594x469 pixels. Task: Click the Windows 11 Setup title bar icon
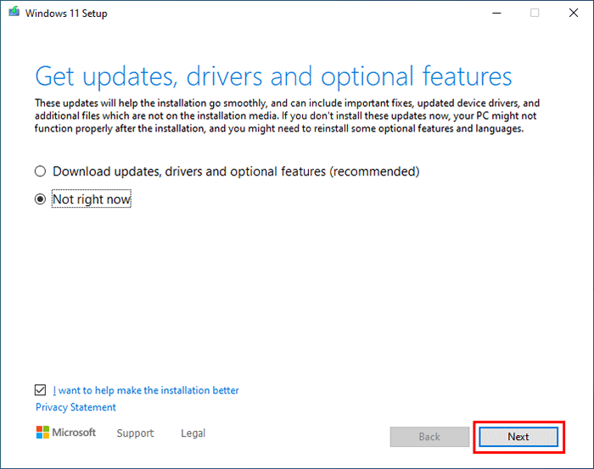pyautogui.click(x=14, y=12)
